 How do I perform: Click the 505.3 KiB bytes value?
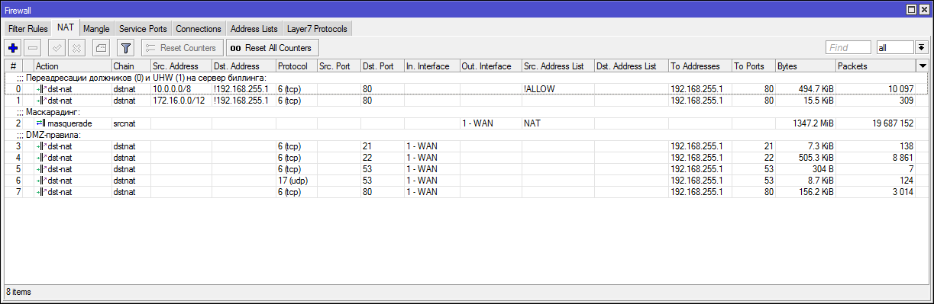coord(815,157)
